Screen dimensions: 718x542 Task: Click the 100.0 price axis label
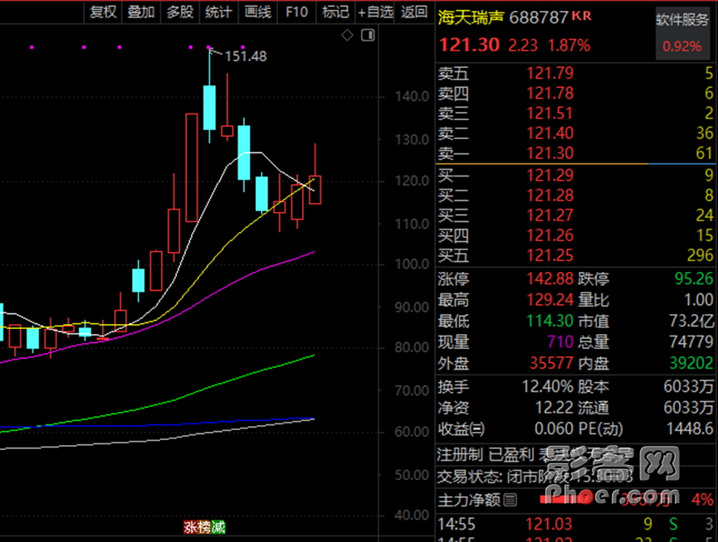point(412,264)
